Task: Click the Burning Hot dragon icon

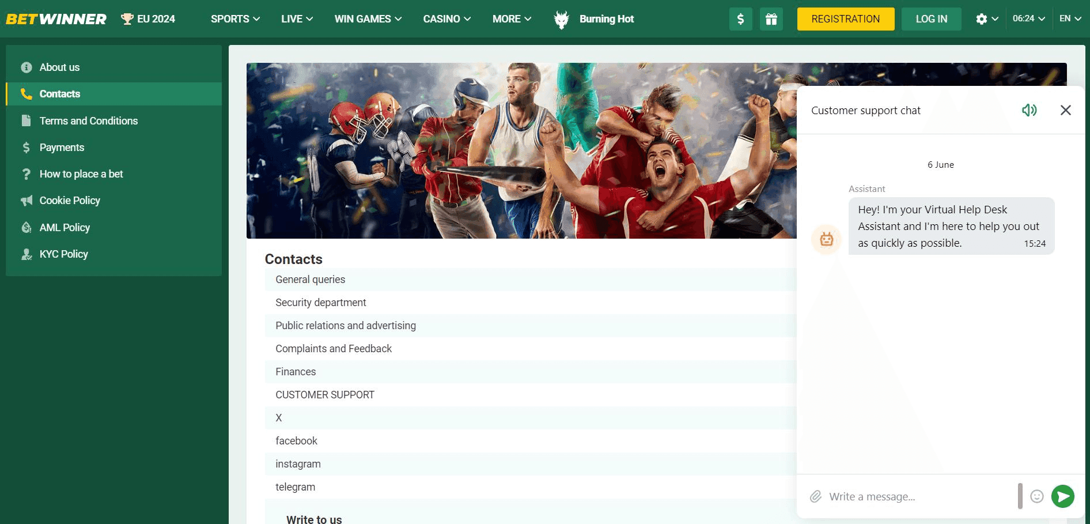Action: tap(562, 18)
